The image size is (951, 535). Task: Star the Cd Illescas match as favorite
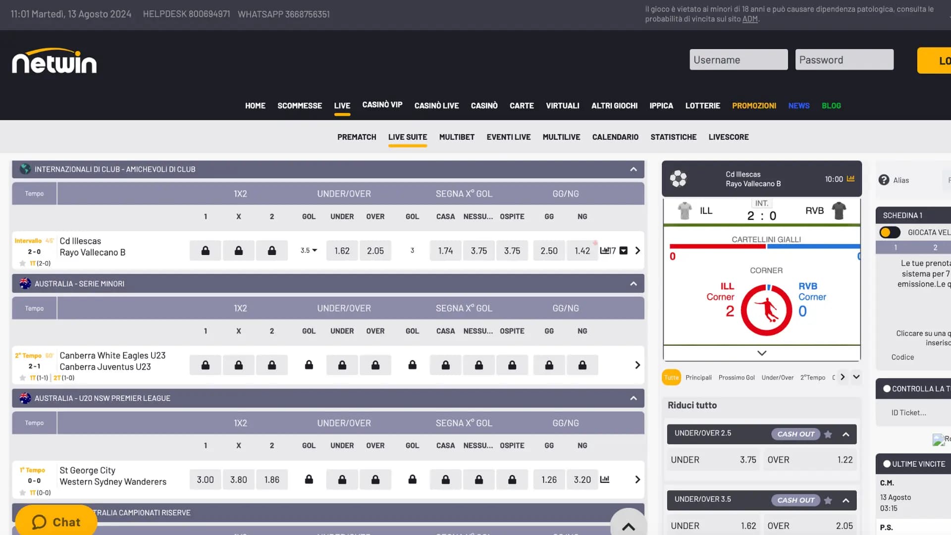tap(23, 263)
